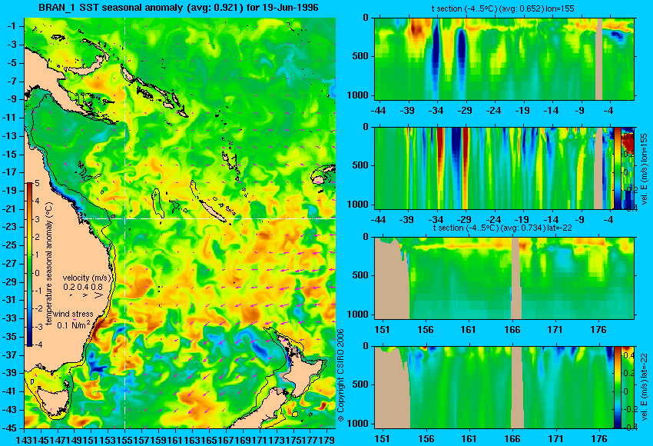Click the '5' value atop the SST color bar

pyautogui.click(x=37, y=183)
